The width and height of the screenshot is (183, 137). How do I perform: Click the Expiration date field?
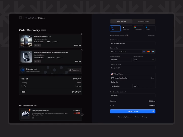(121, 60)
